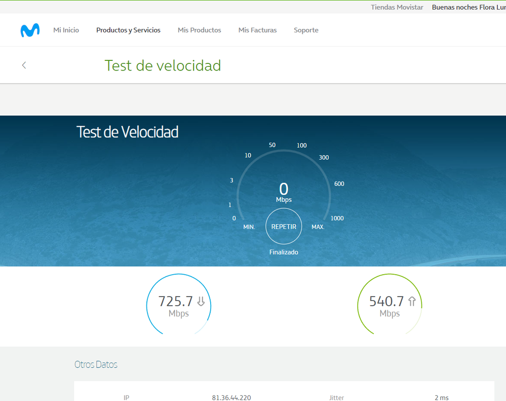This screenshot has width=506, height=401.
Task: Open the Soporte section
Action: [306, 30]
